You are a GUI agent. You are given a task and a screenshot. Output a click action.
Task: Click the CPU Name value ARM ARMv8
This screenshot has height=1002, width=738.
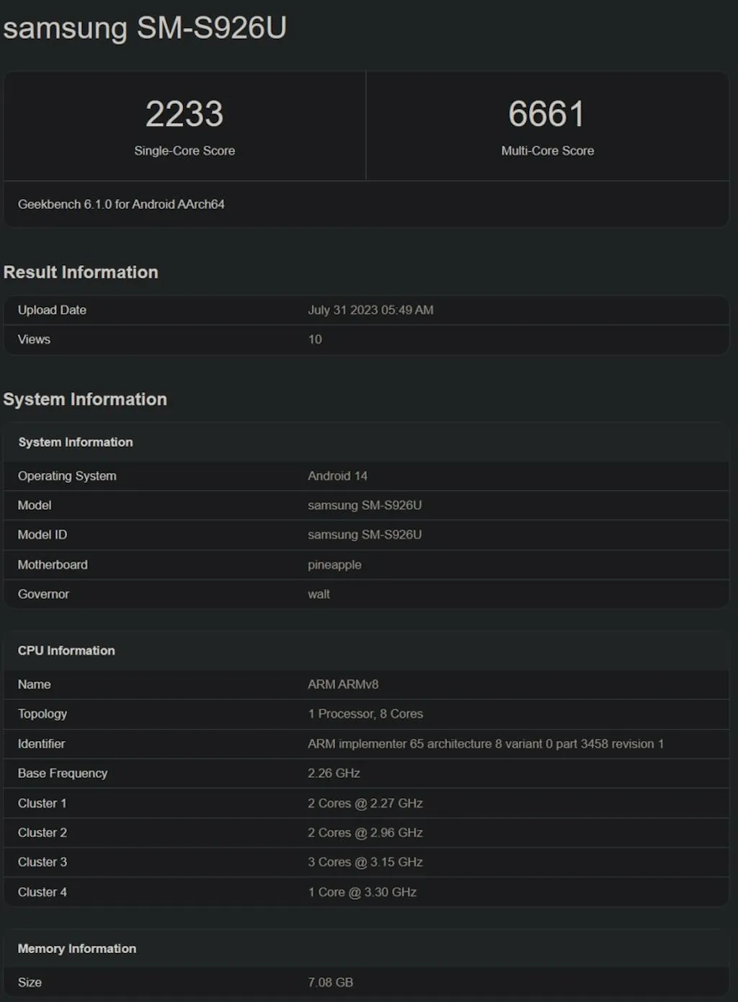click(343, 684)
